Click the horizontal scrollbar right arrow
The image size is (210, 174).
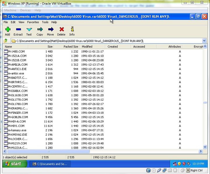(x=200, y=151)
